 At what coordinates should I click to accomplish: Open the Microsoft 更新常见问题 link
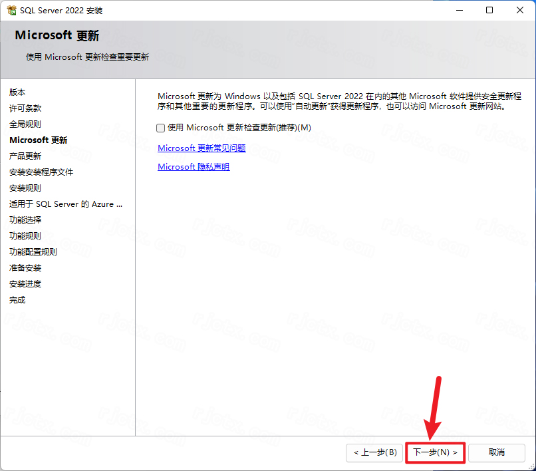(x=201, y=148)
